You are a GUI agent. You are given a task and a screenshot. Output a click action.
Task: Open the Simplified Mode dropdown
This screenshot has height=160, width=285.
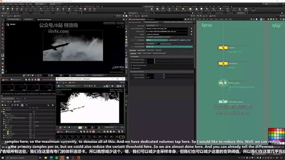click(159, 37)
